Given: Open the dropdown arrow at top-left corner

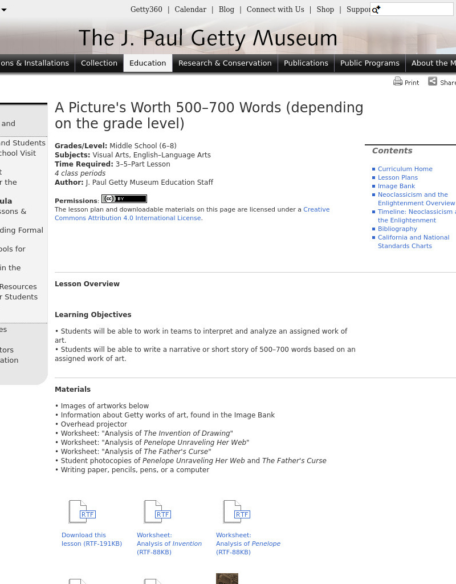Looking at the screenshot, I should [x=5, y=10].
